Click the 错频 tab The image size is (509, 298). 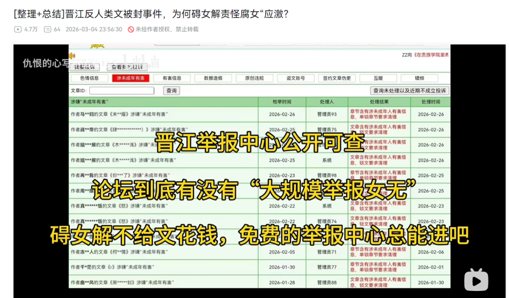click(419, 78)
